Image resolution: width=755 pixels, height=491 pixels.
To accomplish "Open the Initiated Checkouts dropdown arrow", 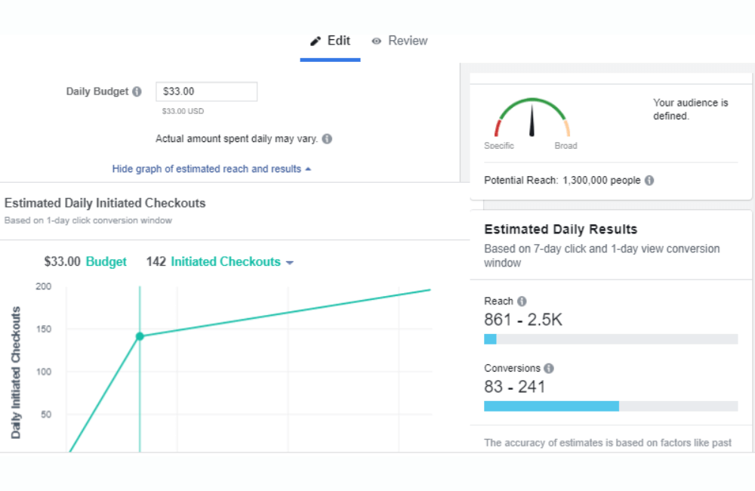I will tap(290, 263).
